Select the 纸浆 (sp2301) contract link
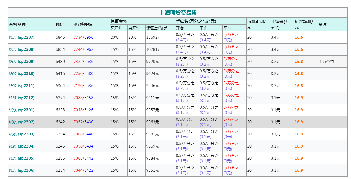 pos(22,110)
